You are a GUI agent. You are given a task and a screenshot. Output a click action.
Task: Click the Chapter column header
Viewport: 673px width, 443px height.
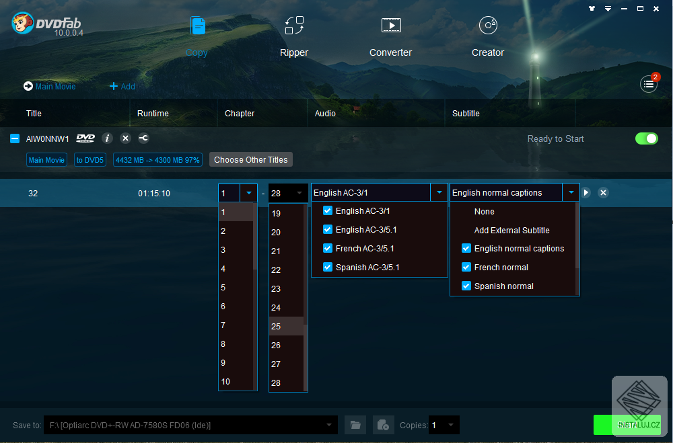pyautogui.click(x=240, y=113)
